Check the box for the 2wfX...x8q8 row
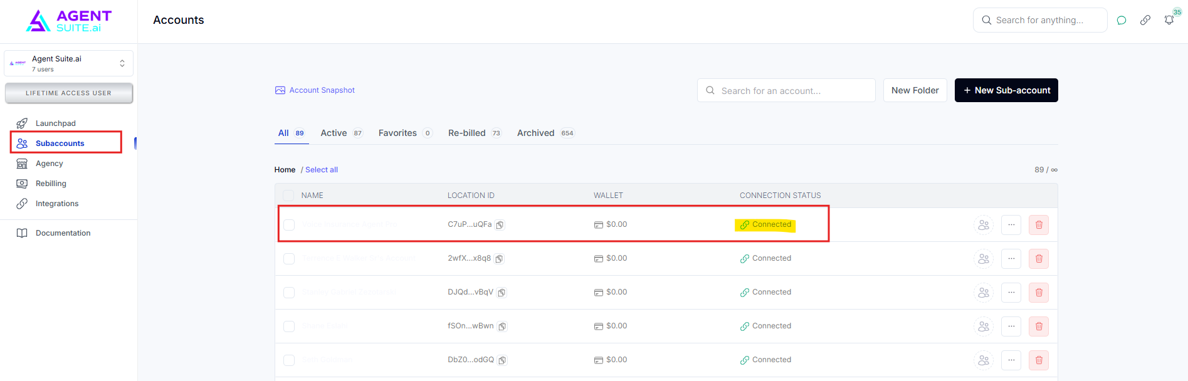This screenshot has height=381, width=1188. point(289,259)
